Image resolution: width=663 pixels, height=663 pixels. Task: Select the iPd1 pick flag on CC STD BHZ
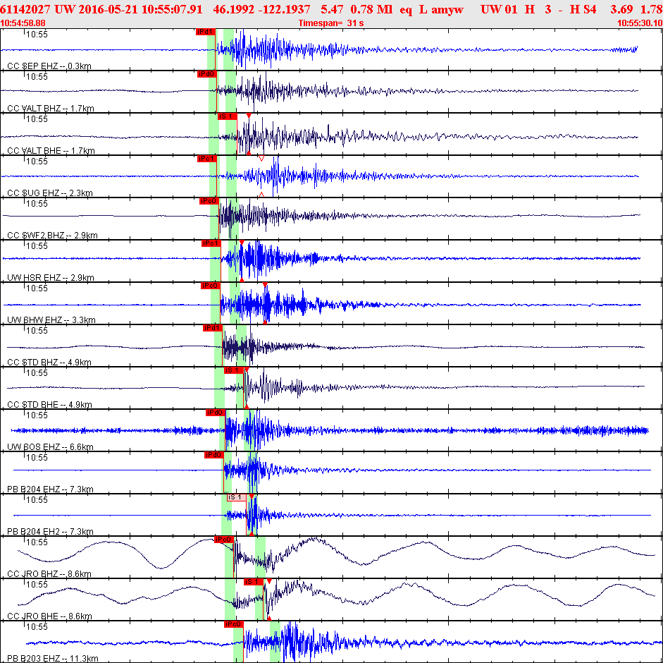pyautogui.click(x=212, y=328)
